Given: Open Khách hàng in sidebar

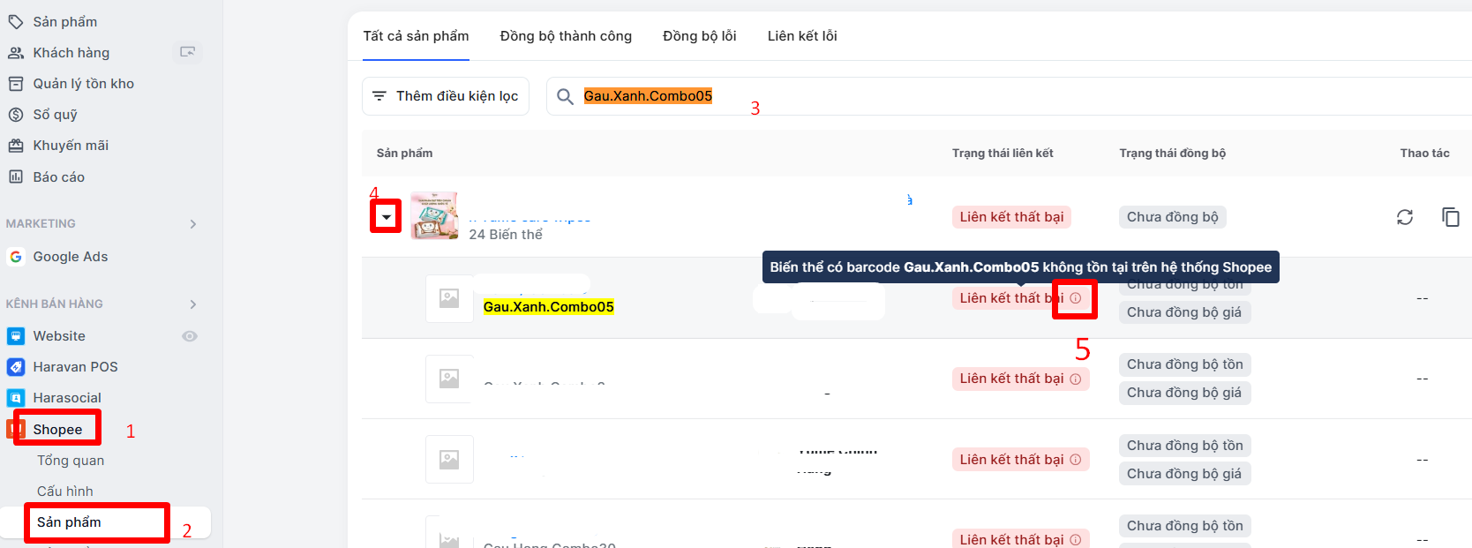Looking at the screenshot, I should (71, 53).
